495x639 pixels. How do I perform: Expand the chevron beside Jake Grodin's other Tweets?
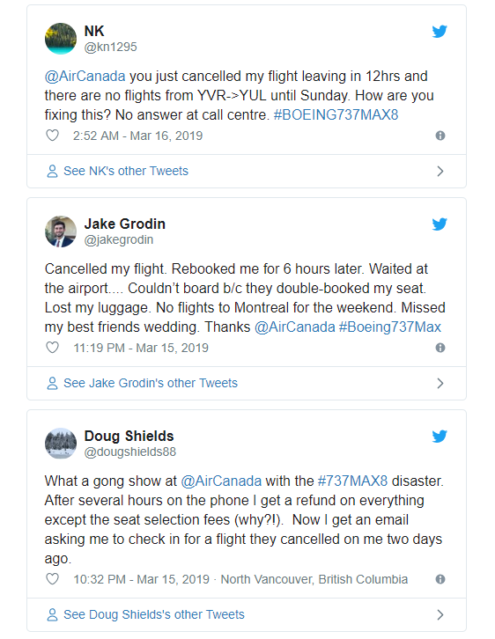tap(440, 383)
